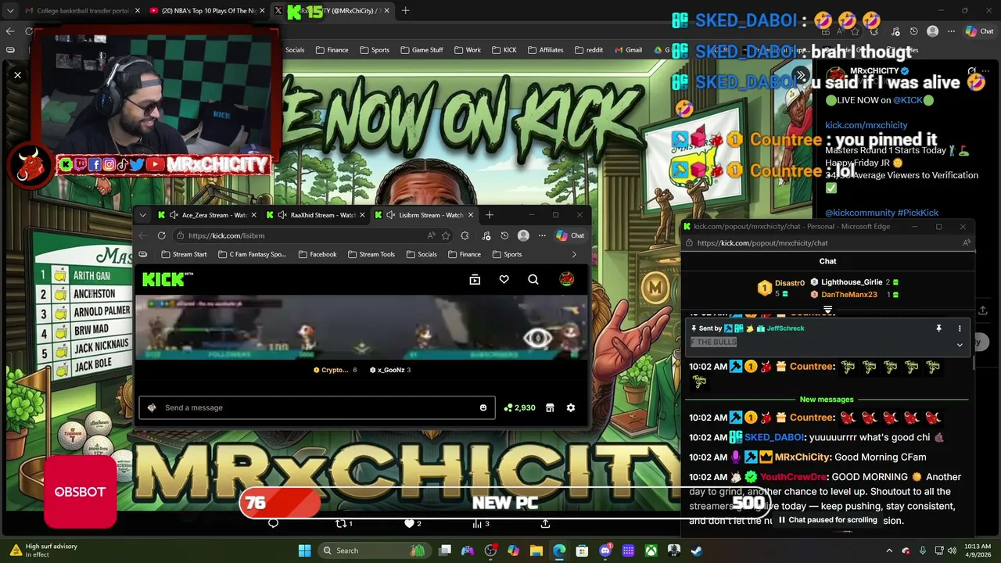Click the kick.com/mrxchicity link in tweet
This screenshot has width=1001, height=563.
pos(866,125)
